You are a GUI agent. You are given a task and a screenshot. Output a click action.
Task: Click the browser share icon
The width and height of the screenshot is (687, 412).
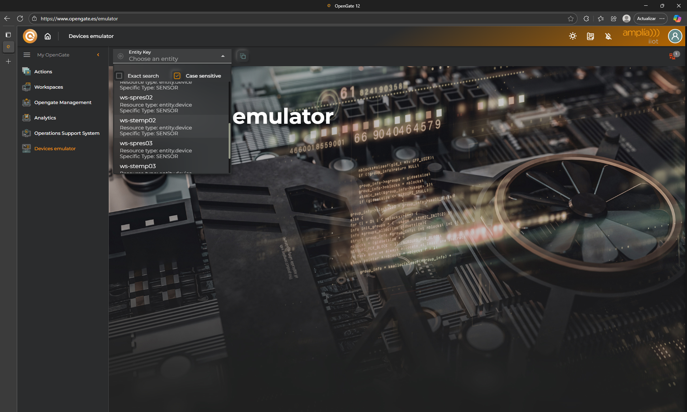pyautogui.click(x=614, y=19)
